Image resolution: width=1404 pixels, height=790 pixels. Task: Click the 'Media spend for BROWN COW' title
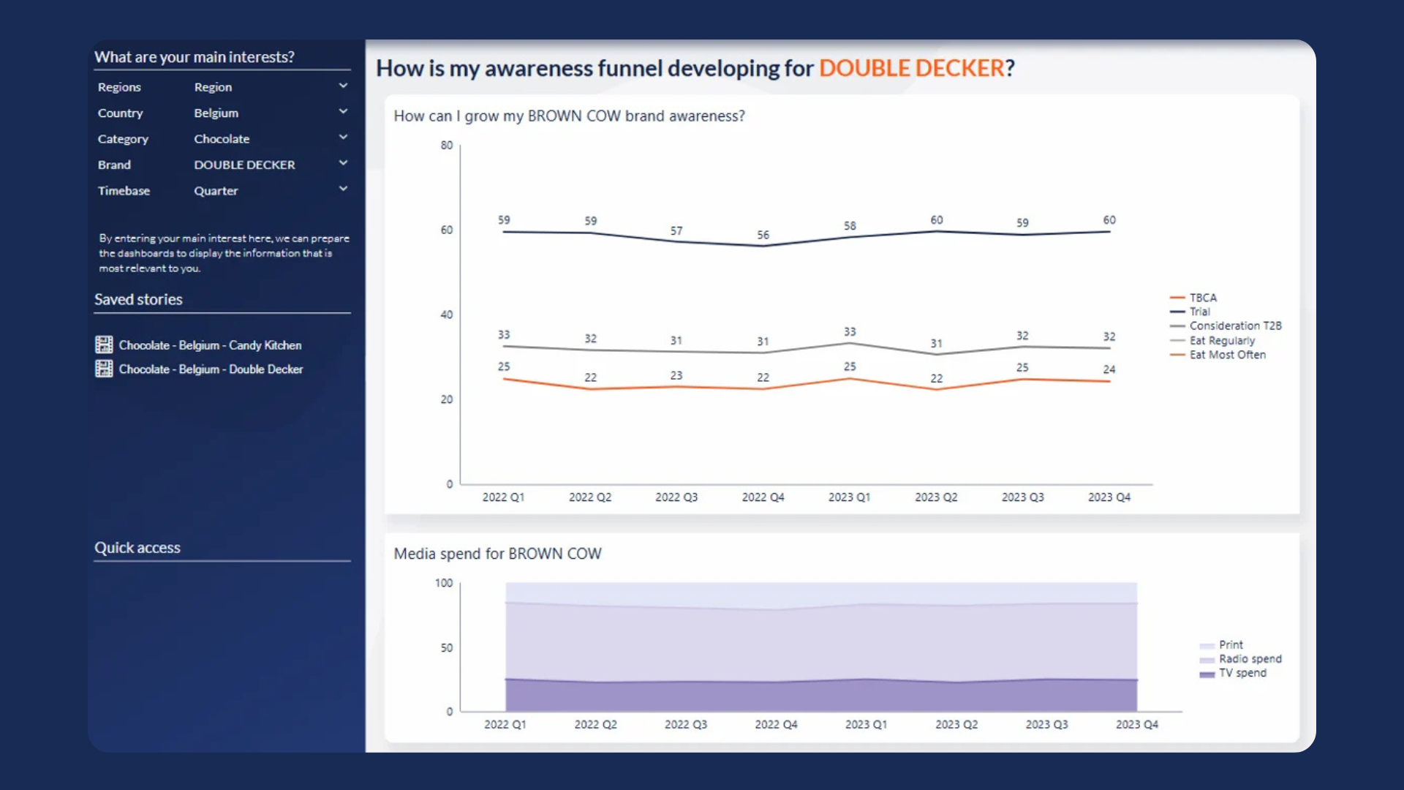click(497, 554)
